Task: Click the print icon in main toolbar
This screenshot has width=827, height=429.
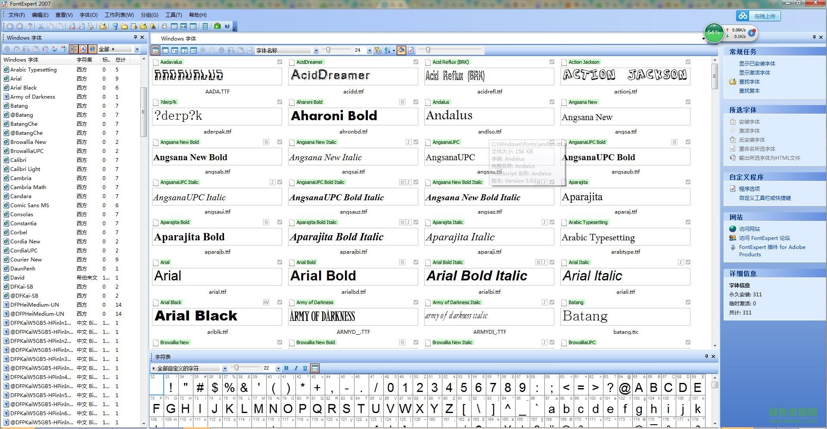Action: 90,27
